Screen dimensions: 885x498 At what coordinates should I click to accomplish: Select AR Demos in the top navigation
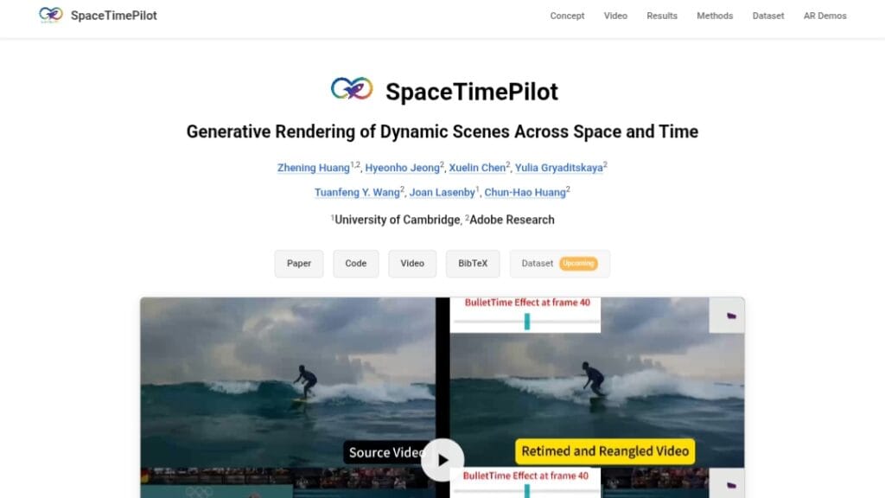point(825,16)
